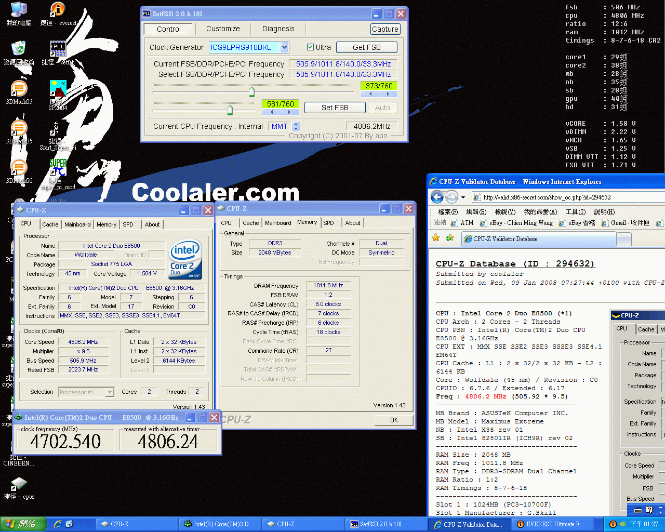The width and height of the screenshot is (665, 532).
Task: Click the yellow Favorites star in IE
Action: point(436,238)
